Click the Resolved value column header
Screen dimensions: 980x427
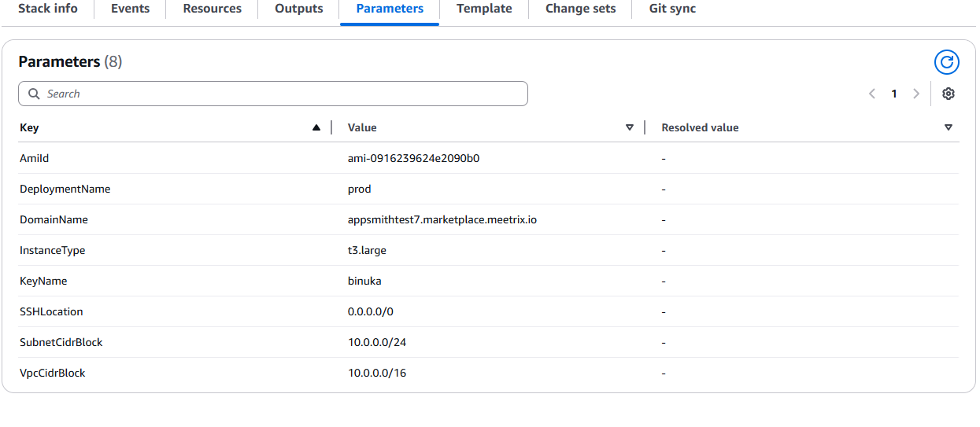pos(700,127)
